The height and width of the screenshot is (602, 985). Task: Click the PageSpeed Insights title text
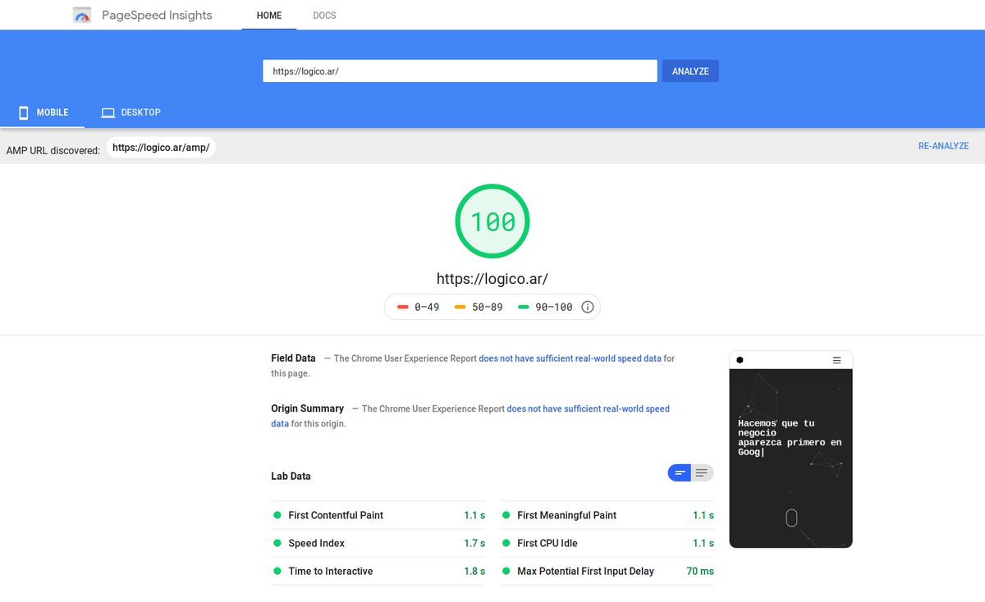pyautogui.click(x=157, y=15)
